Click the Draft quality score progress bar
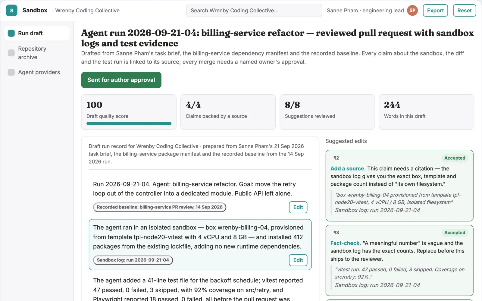Image resolution: width=482 pixels, height=301 pixels. coord(129,124)
